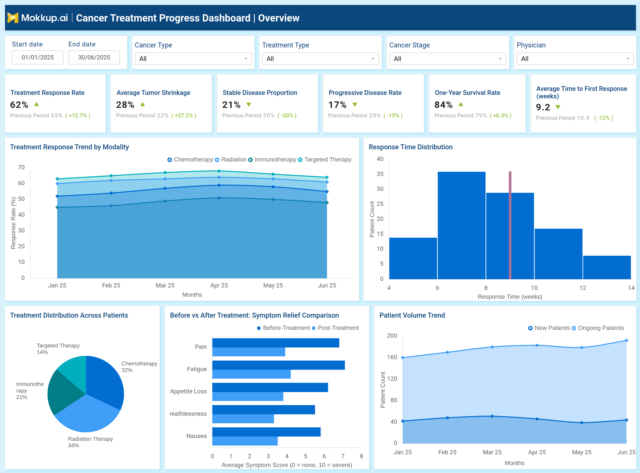Click the Progressive Disease Rate card title
This screenshot has width=640, height=473.
coord(365,93)
